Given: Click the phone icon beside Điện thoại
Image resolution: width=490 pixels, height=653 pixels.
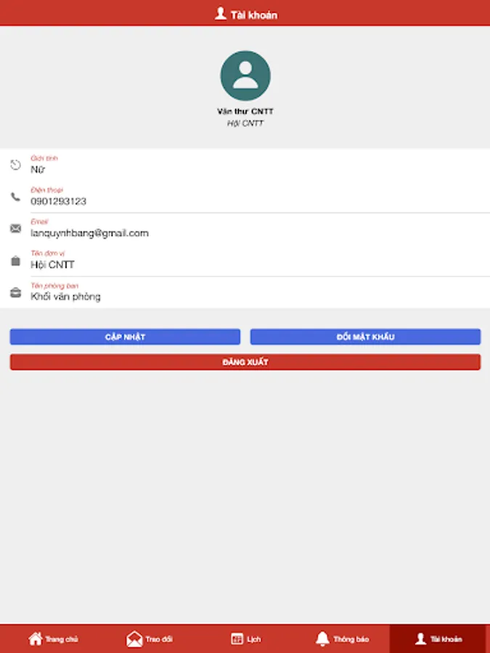Looking at the screenshot, I should [15, 197].
